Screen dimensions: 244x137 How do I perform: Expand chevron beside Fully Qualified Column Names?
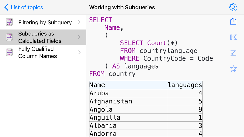point(79,52)
